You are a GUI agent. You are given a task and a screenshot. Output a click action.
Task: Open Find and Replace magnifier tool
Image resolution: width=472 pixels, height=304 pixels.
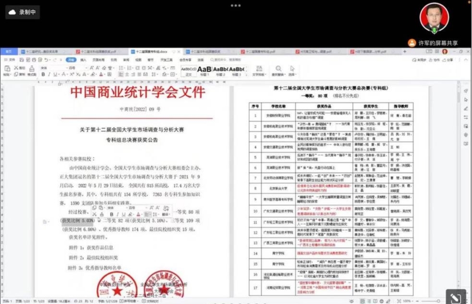pyautogui.click(x=278, y=69)
